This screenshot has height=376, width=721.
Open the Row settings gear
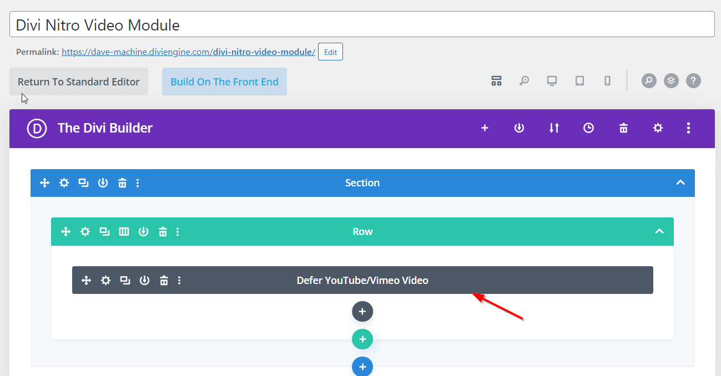[85, 231]
